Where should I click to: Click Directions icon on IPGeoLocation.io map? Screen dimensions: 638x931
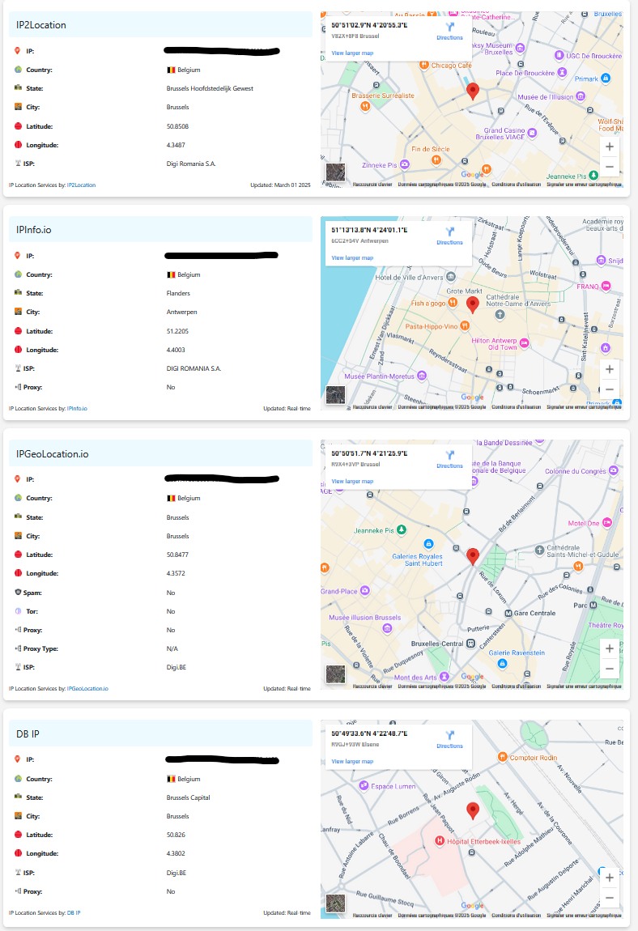449,455
